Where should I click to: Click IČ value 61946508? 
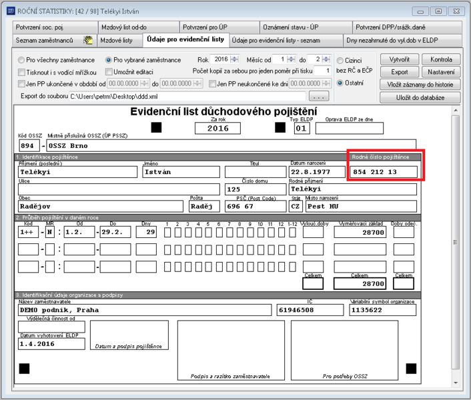[x=310, y=310]
